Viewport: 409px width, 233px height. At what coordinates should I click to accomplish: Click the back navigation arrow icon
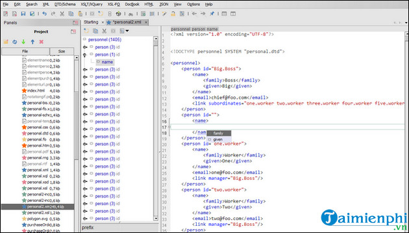point(194,14)
